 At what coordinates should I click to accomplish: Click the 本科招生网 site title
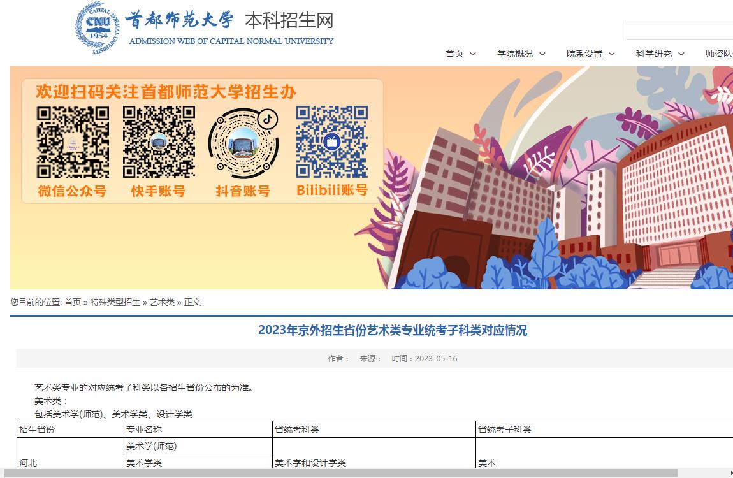[x=289, y=20]
